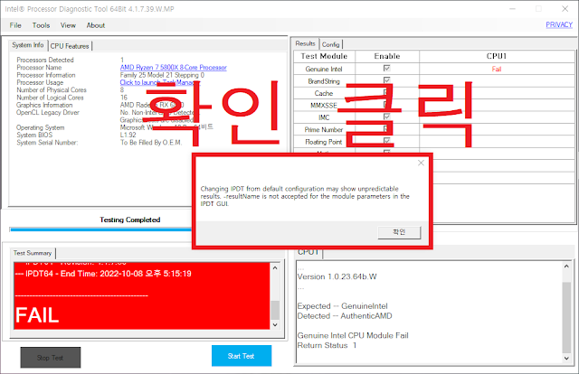Screen dimensions: 579x374
Task: Click 'To Be Filled By O.E.M.' serial value
Action: click(x=151, y=143)
